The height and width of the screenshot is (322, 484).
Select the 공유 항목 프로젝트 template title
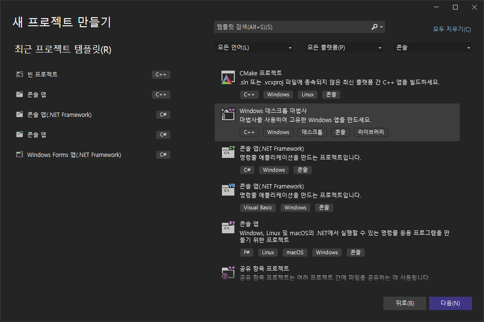click(x=264, y=269)
